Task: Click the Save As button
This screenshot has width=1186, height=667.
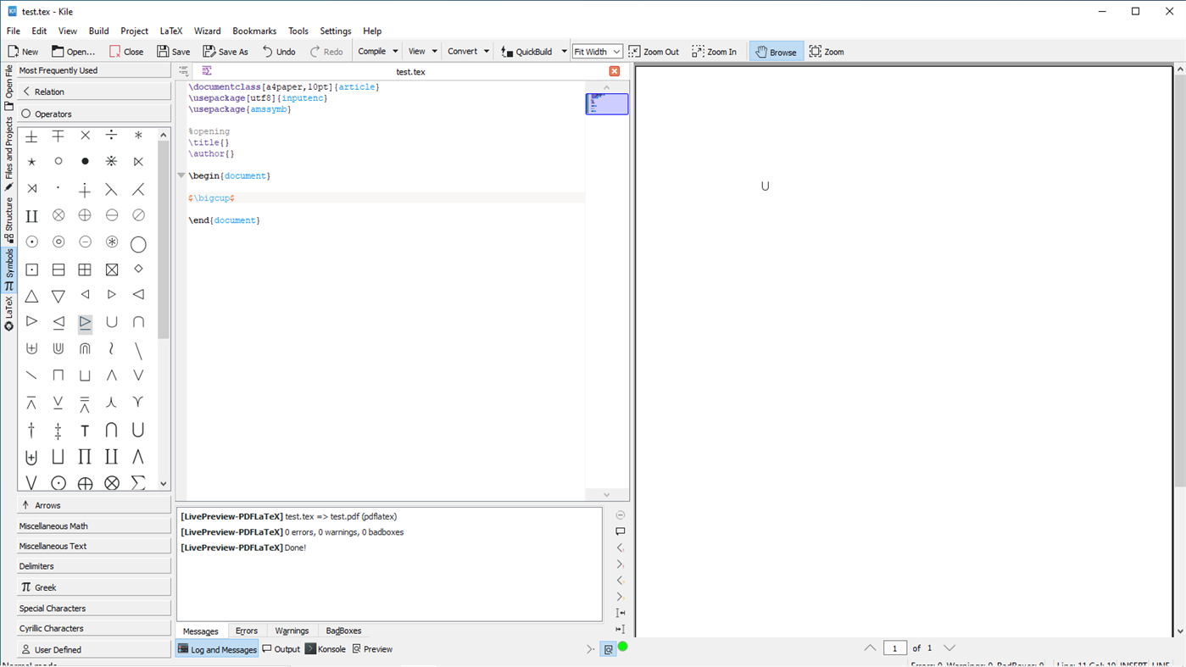Action: [225, 51]
